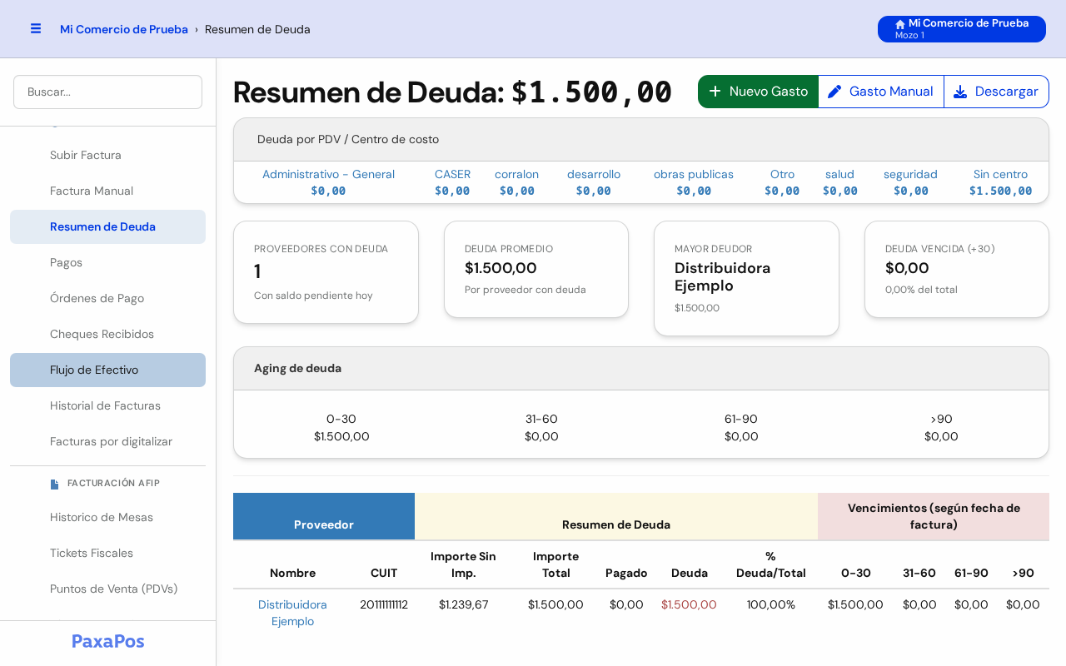Open the Nuevo Gasto button
Screen dimensions: 1066x666
pos(758,92)
